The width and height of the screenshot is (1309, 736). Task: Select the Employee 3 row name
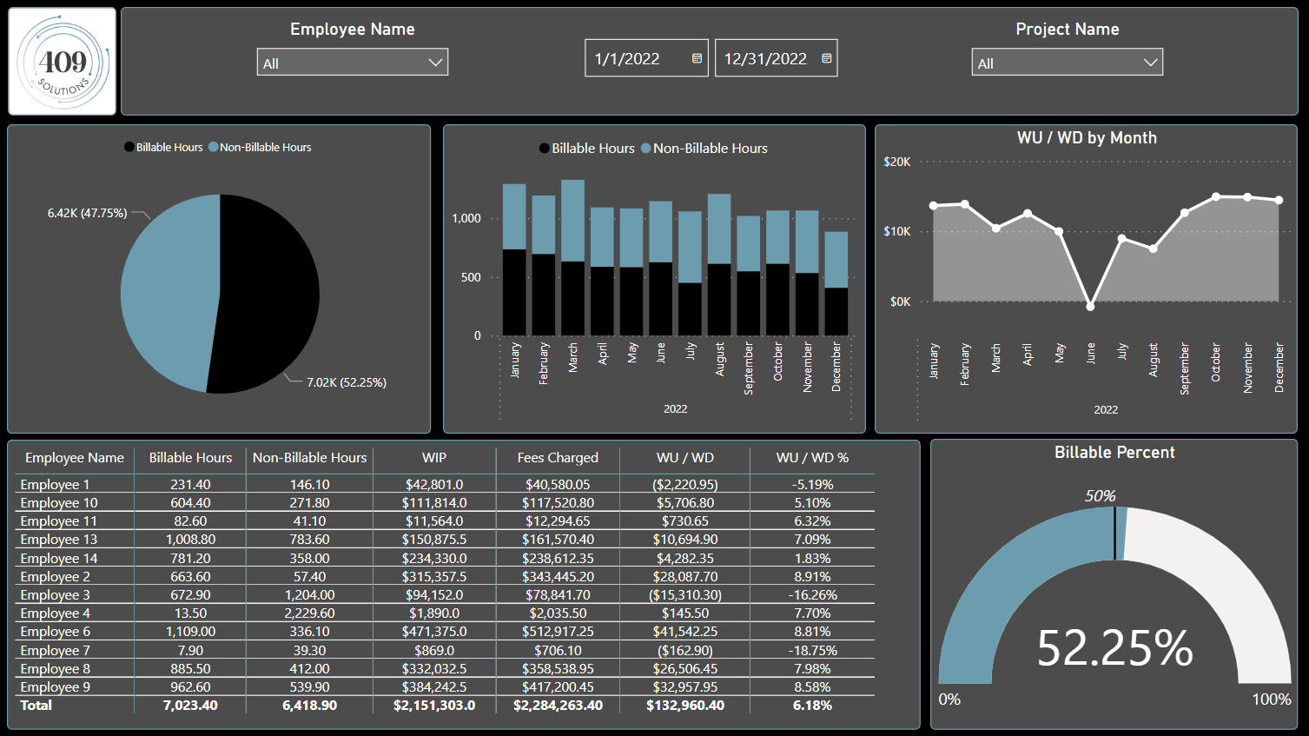click(55, 595)
